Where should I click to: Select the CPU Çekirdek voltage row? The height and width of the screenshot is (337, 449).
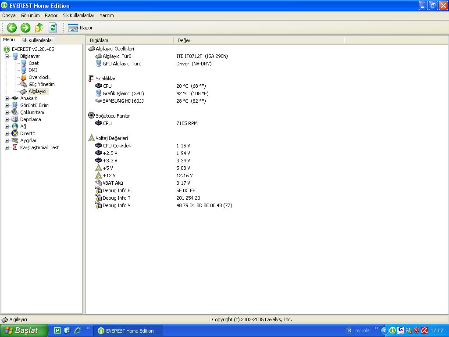pyautogui.click(x=143, y=146)
